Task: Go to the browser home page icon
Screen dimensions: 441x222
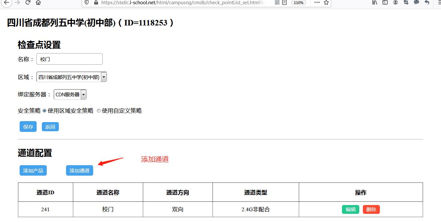Action: point(38,3)
